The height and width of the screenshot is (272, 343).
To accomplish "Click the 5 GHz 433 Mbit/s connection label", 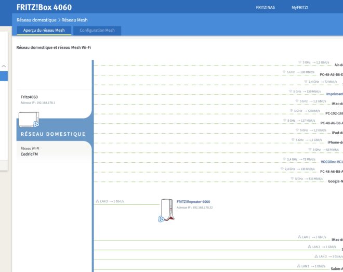I will (x=309, y=179).
